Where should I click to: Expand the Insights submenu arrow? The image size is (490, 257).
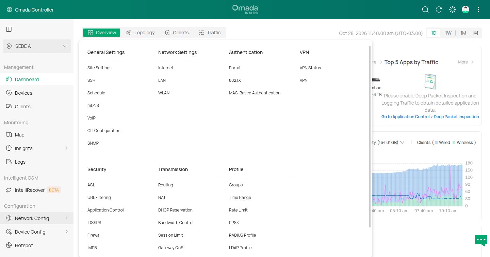[67, 148]
